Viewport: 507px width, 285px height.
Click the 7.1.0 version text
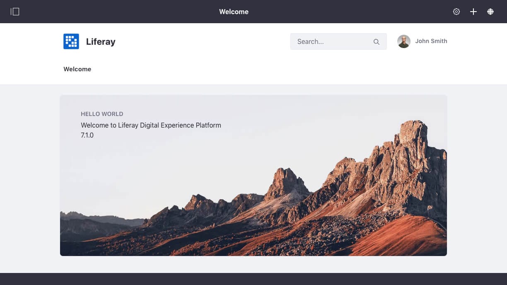[x=87, y=135]
